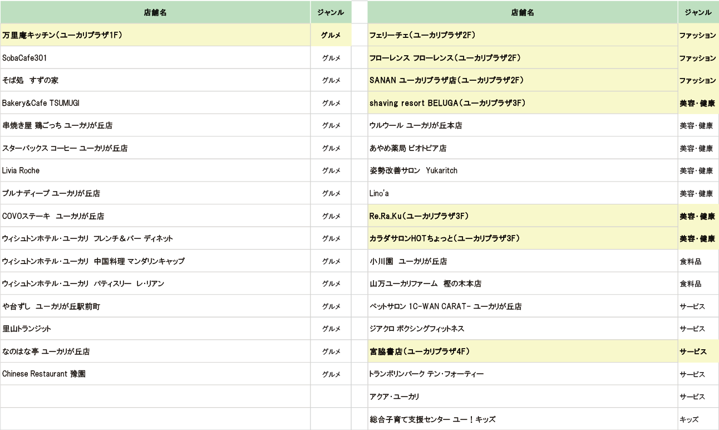
Task: Select the Bakery&Cafe TSUMUGI row
Action: [x=155, y=103]
